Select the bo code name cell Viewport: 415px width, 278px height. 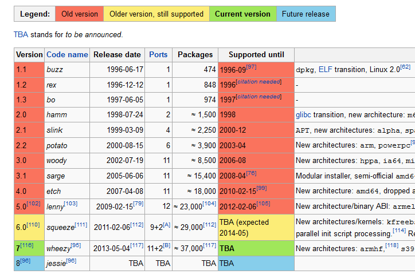[x=67, y=100]
